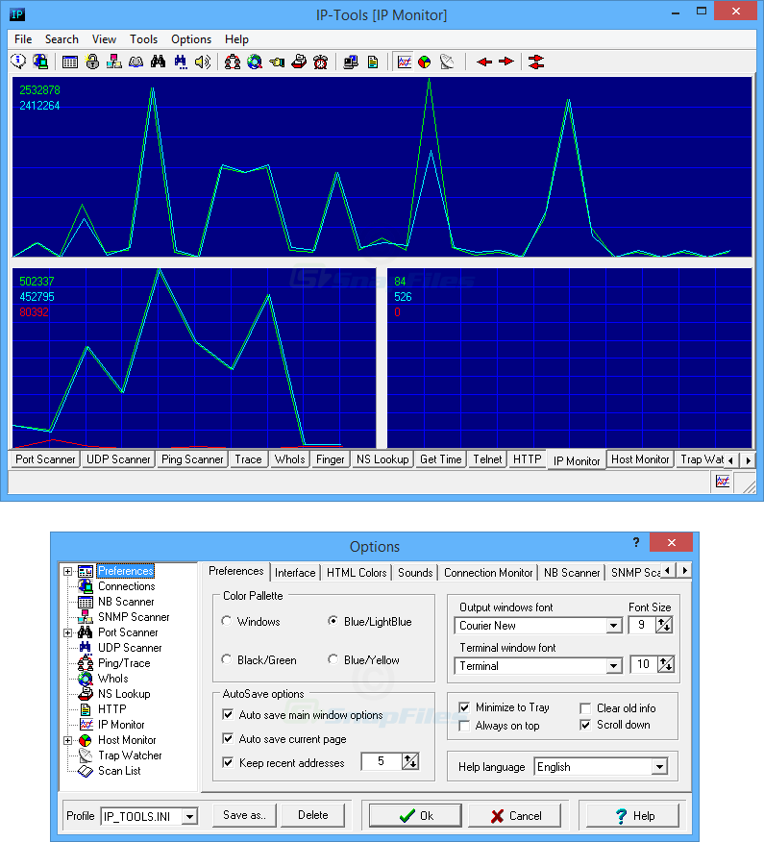Open the Trace route toolbar icon
This screenshot has width=764, height=842.
[232, 62]
